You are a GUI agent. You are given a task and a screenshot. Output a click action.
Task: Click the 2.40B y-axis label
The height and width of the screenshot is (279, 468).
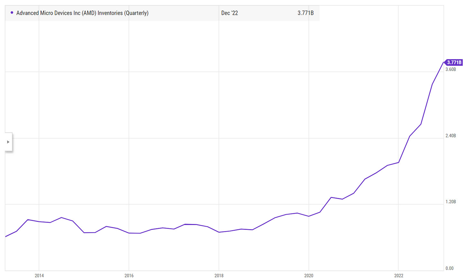tap(451, 136)
